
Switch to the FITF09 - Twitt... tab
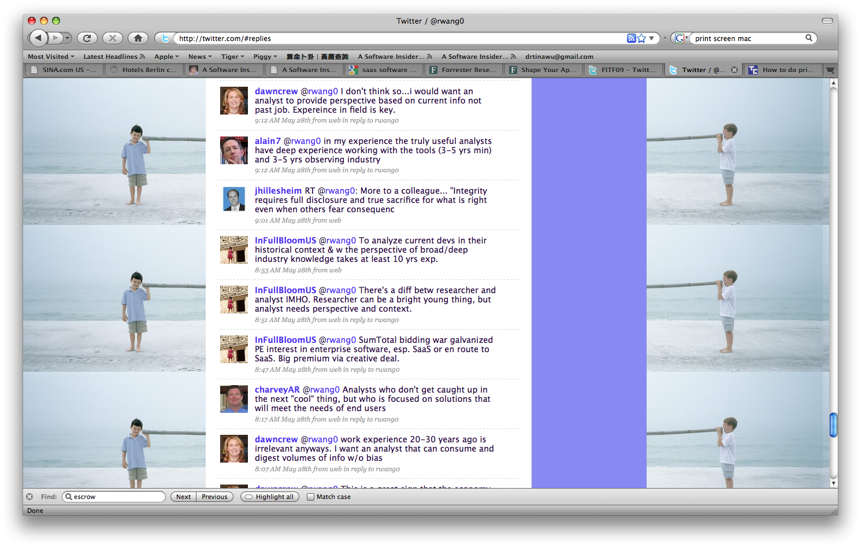(623, 70)
